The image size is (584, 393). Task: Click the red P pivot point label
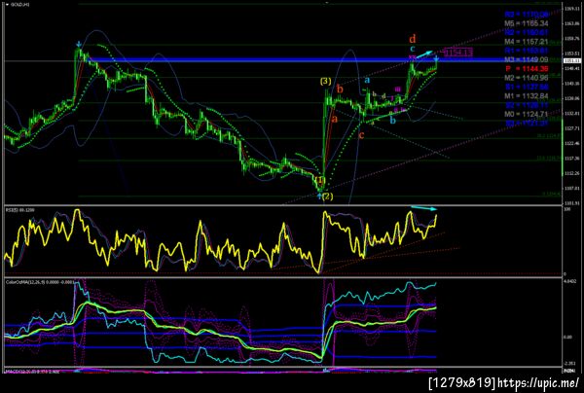tap(527, 69)
